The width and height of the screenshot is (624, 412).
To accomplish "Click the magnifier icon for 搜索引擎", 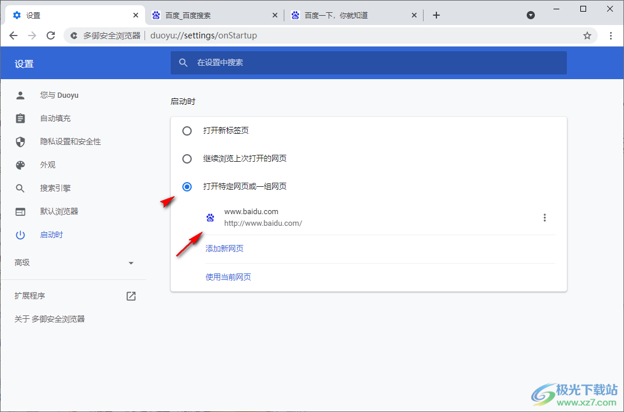I will [x=20, y=189].
